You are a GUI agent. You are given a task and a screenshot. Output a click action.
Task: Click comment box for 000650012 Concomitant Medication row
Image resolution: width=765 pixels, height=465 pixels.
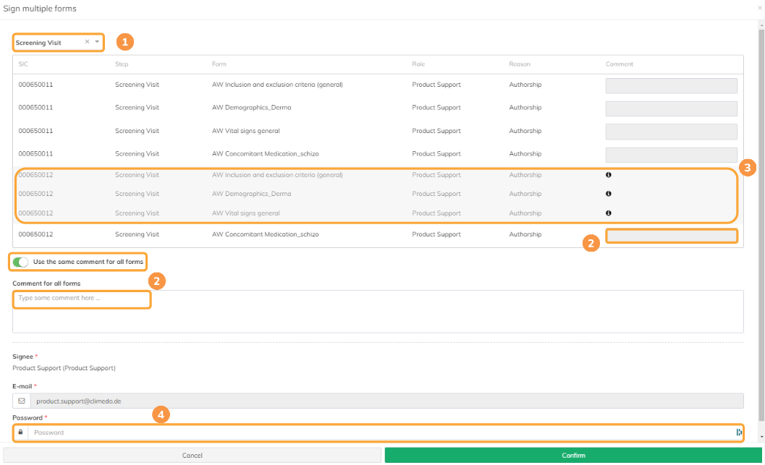coord(672,236)
